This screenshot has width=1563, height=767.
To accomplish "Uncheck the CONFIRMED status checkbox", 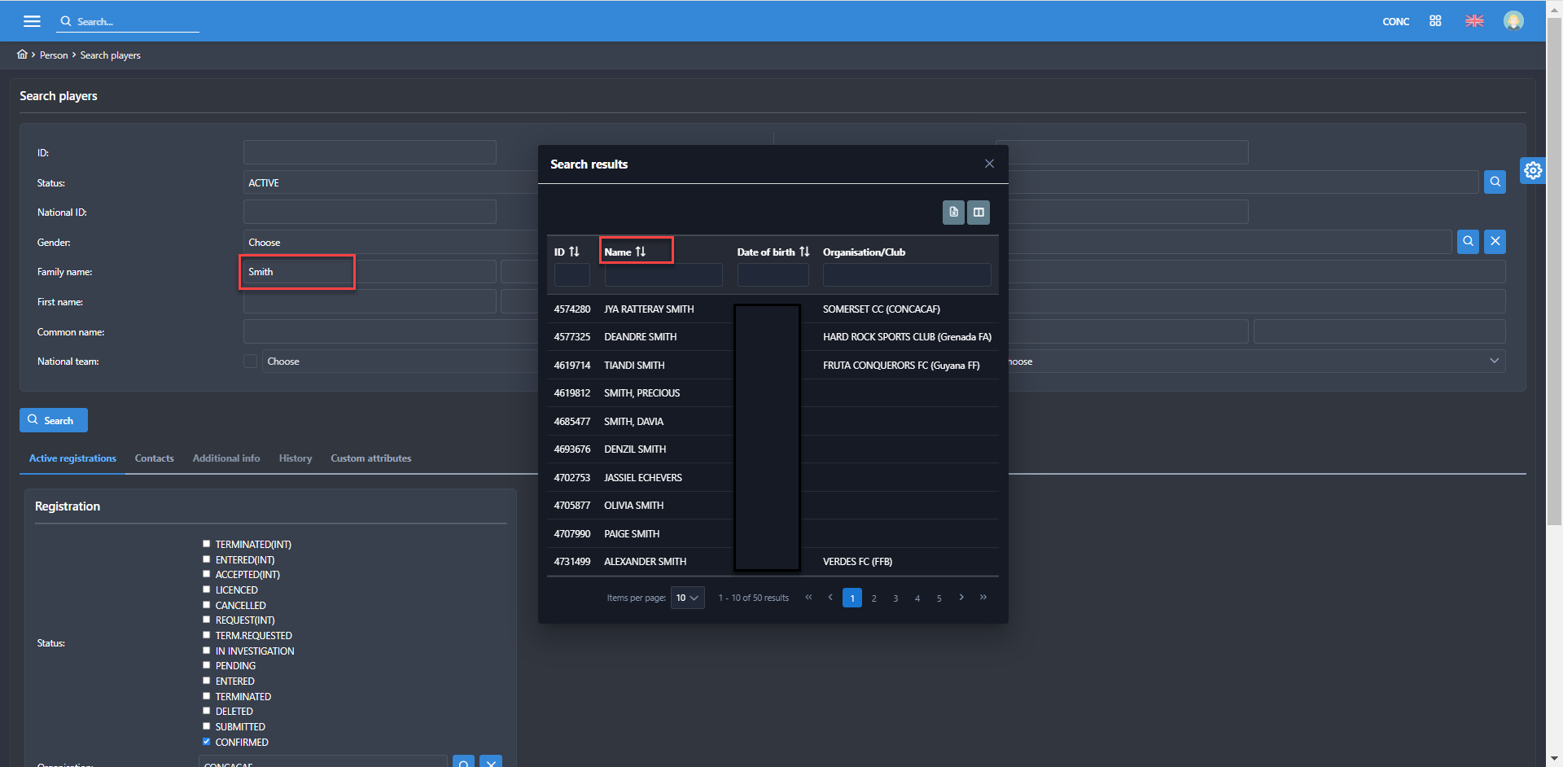I will tap(207, 742).
